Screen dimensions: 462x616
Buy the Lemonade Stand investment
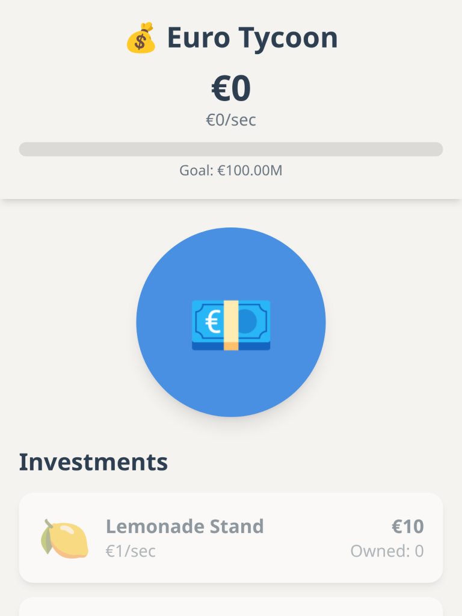(231, 538)
